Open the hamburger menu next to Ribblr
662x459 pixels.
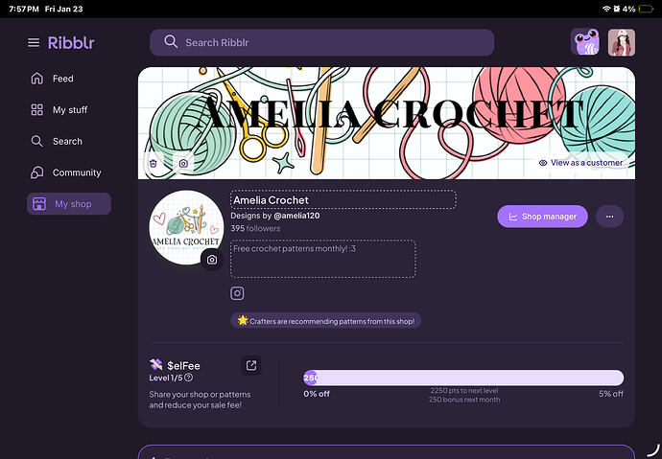pos(34,43)
